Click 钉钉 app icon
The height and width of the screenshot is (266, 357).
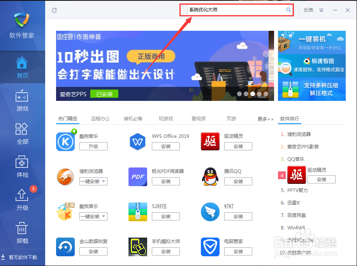(x=210, y=212)
